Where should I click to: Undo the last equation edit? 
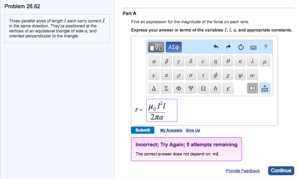point(216,47)
